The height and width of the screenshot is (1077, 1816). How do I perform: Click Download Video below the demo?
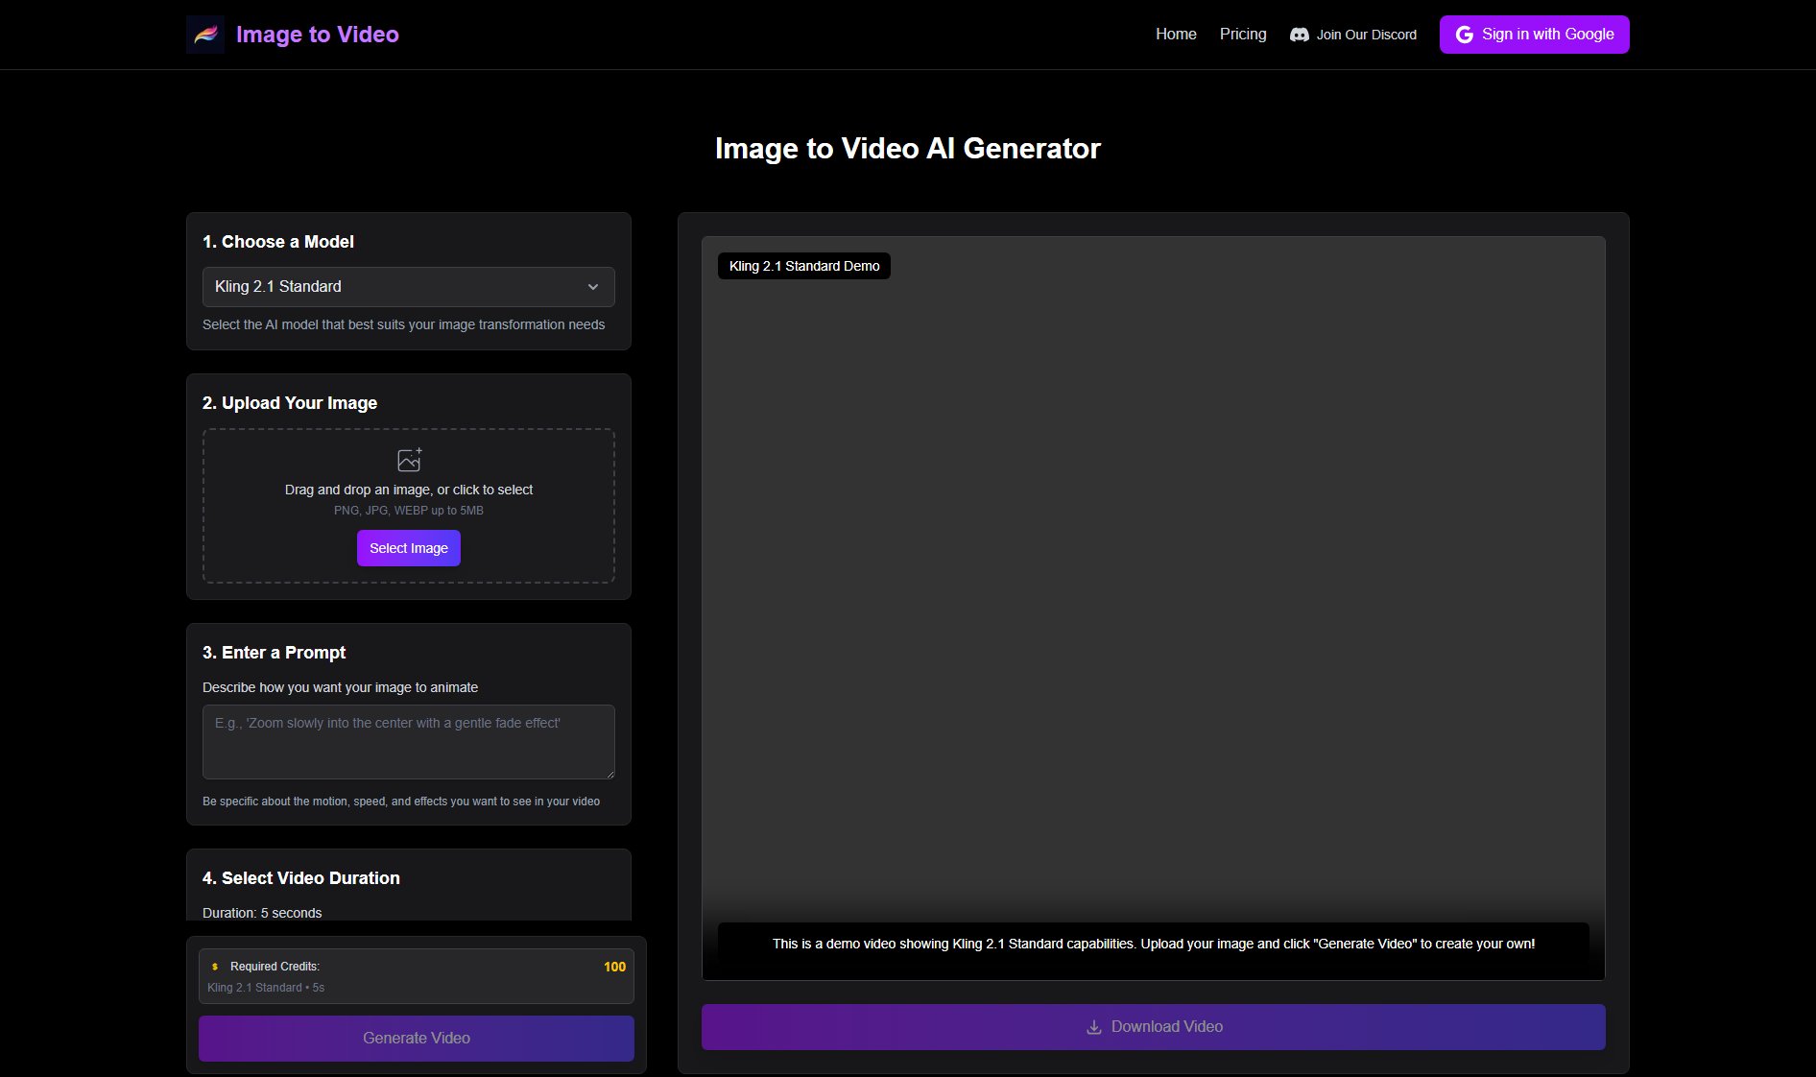tap(1153, 1027)
